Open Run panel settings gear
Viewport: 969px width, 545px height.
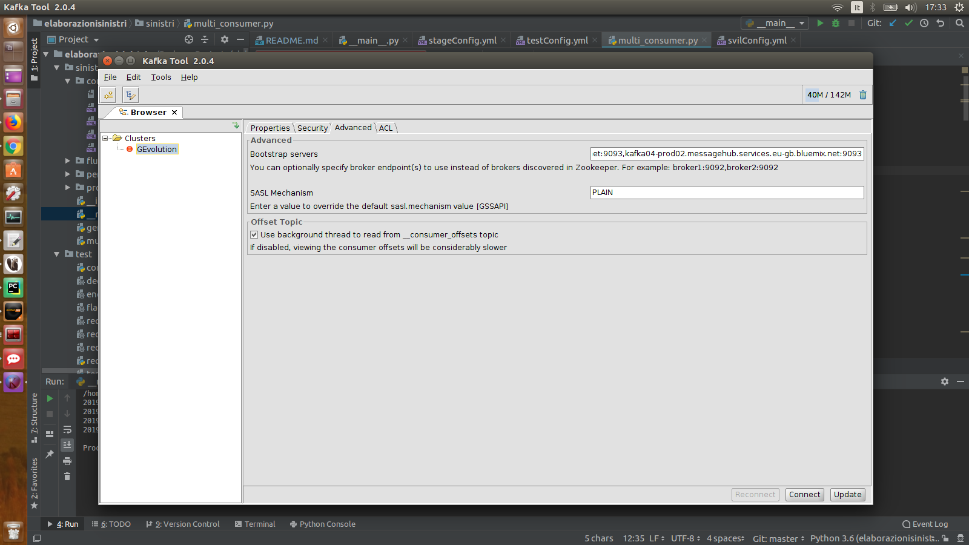[945, 381]
